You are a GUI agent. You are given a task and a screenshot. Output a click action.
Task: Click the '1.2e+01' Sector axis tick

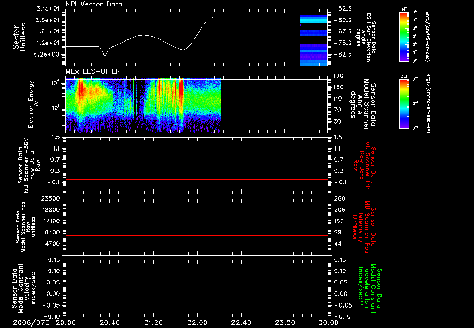pyautogui.click(x=48, y=43)
